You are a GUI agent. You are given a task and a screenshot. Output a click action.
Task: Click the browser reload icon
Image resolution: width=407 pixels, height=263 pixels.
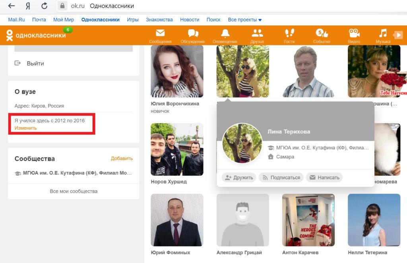pos(45,6)
